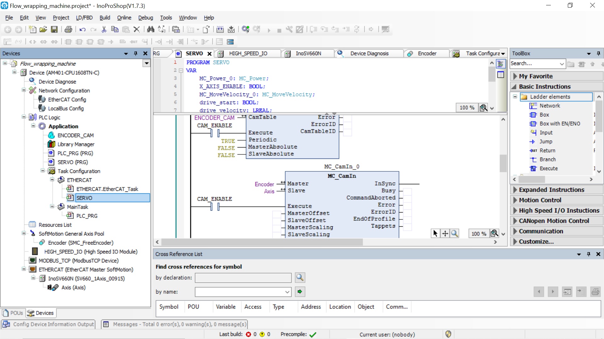Image resolution: width=604 pixels, height=339 pixels.
Task: Click the Save project toolbar icon
Action: click(54, 30)
